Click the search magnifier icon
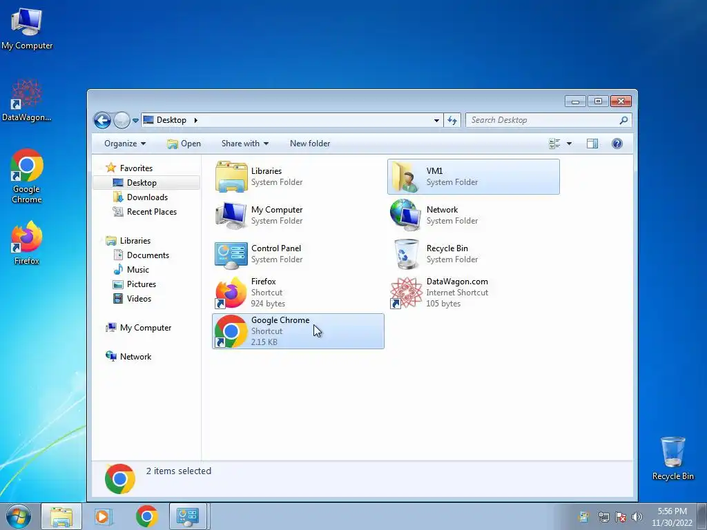This screenshot has width=707, height=530. point(623,120)
